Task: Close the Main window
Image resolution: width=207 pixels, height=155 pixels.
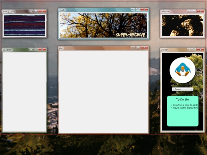Action: pos(144,48)
